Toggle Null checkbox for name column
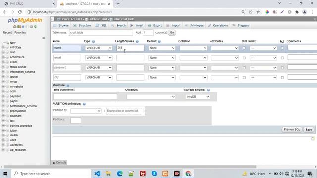Viewport: 317px width, 178px height. click(244, 48)
